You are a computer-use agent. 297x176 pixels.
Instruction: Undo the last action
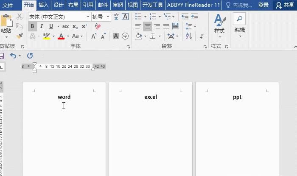click(13, 56)
